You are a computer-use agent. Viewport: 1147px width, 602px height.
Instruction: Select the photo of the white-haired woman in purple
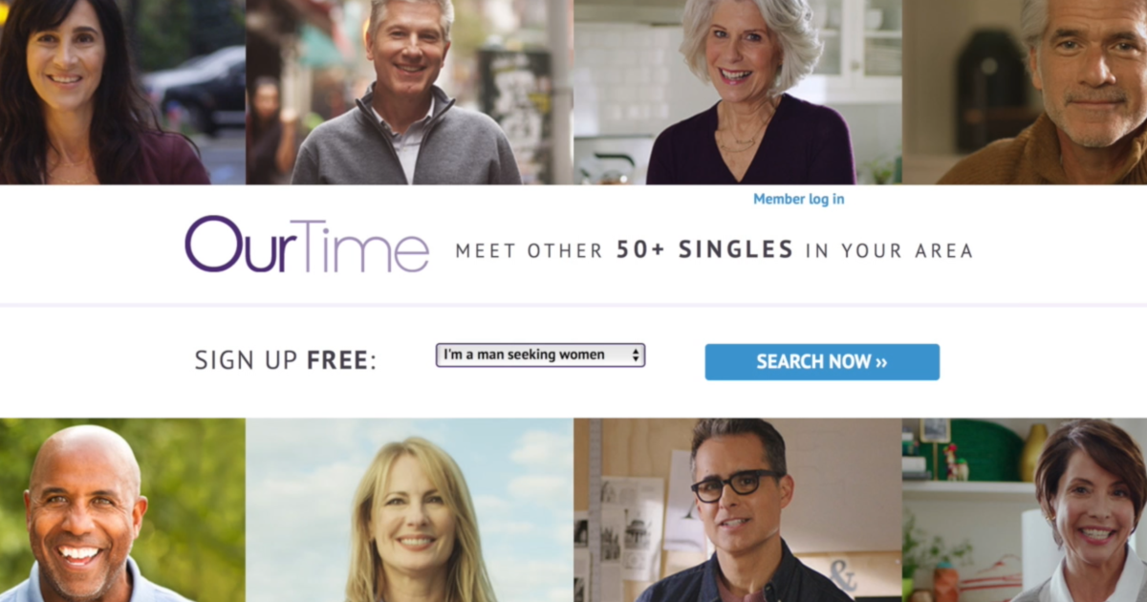click(x=738, y=92)
